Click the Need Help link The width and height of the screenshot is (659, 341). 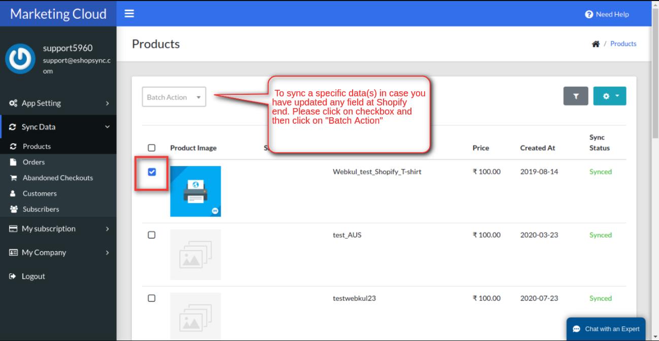[x=607, y=15]
